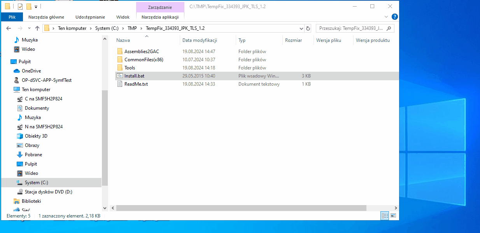Screen dimensions: 480x233
Task: Open the Narzędzia główne ribbon tab
Action: click(x=46, y=17)
